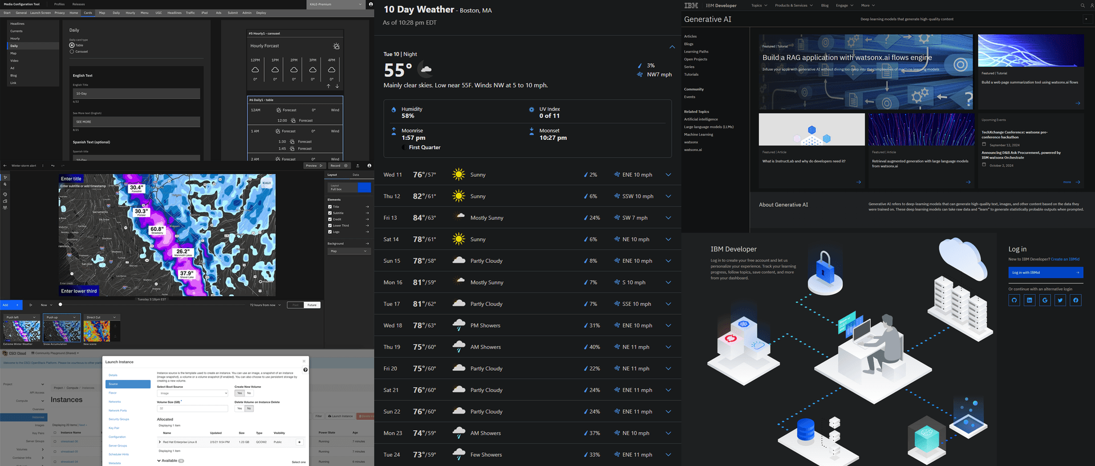The image size is (1095, 466).
Task: Select the Snow Accumulation scene thumbnail
Action: coord(62,331)
